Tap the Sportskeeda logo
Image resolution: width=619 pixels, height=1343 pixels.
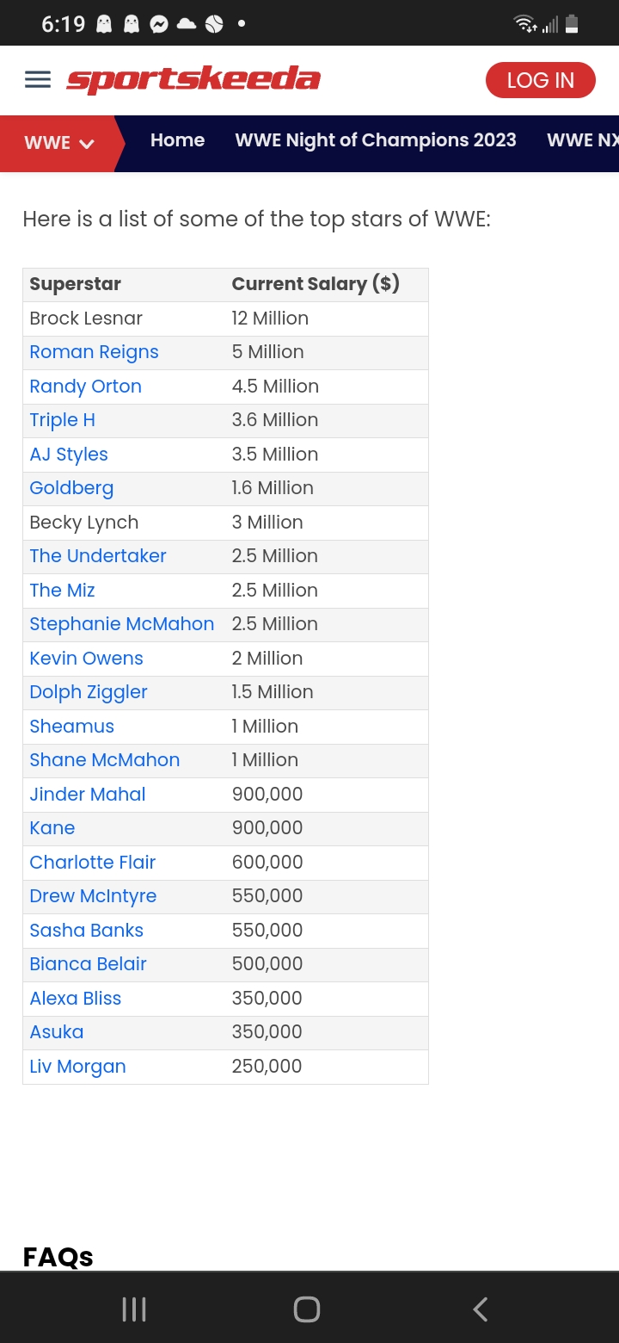(193, 80)
